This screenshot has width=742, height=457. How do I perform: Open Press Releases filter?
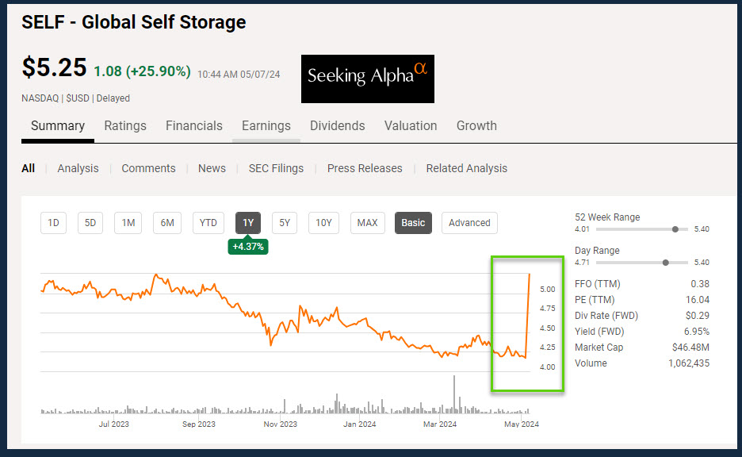[365, 168]
